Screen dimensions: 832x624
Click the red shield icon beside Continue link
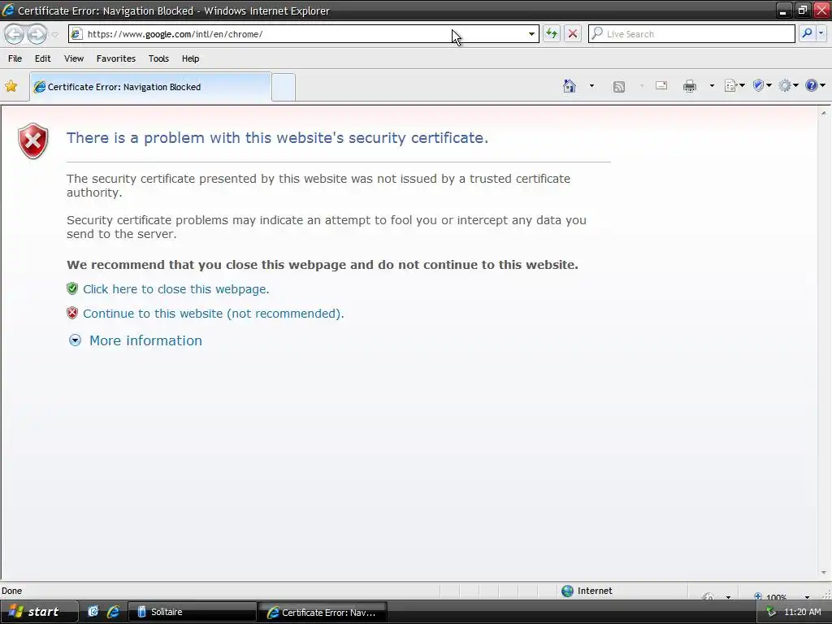click(x=72, y=313)
